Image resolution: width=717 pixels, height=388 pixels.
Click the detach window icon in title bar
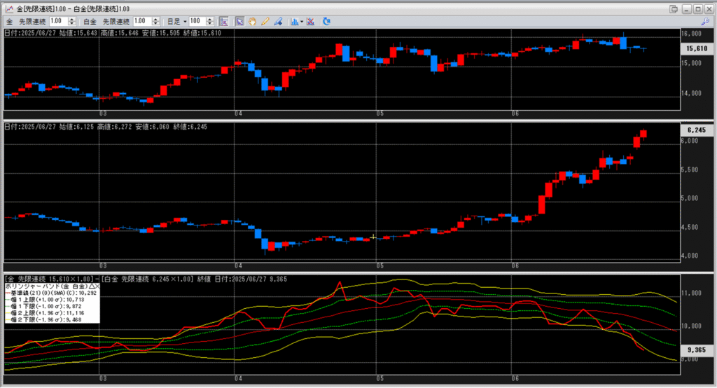click(673, 8)
